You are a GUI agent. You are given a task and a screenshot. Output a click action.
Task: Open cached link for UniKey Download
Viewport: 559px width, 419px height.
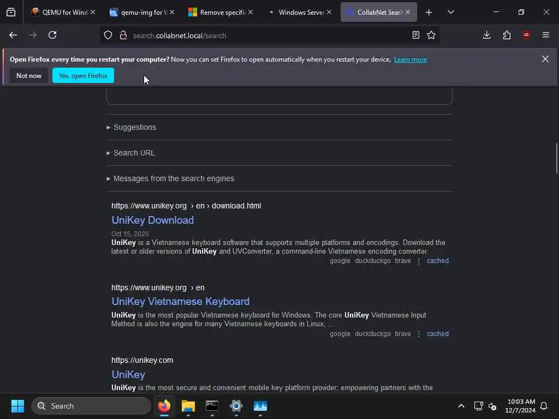(438, 261)
